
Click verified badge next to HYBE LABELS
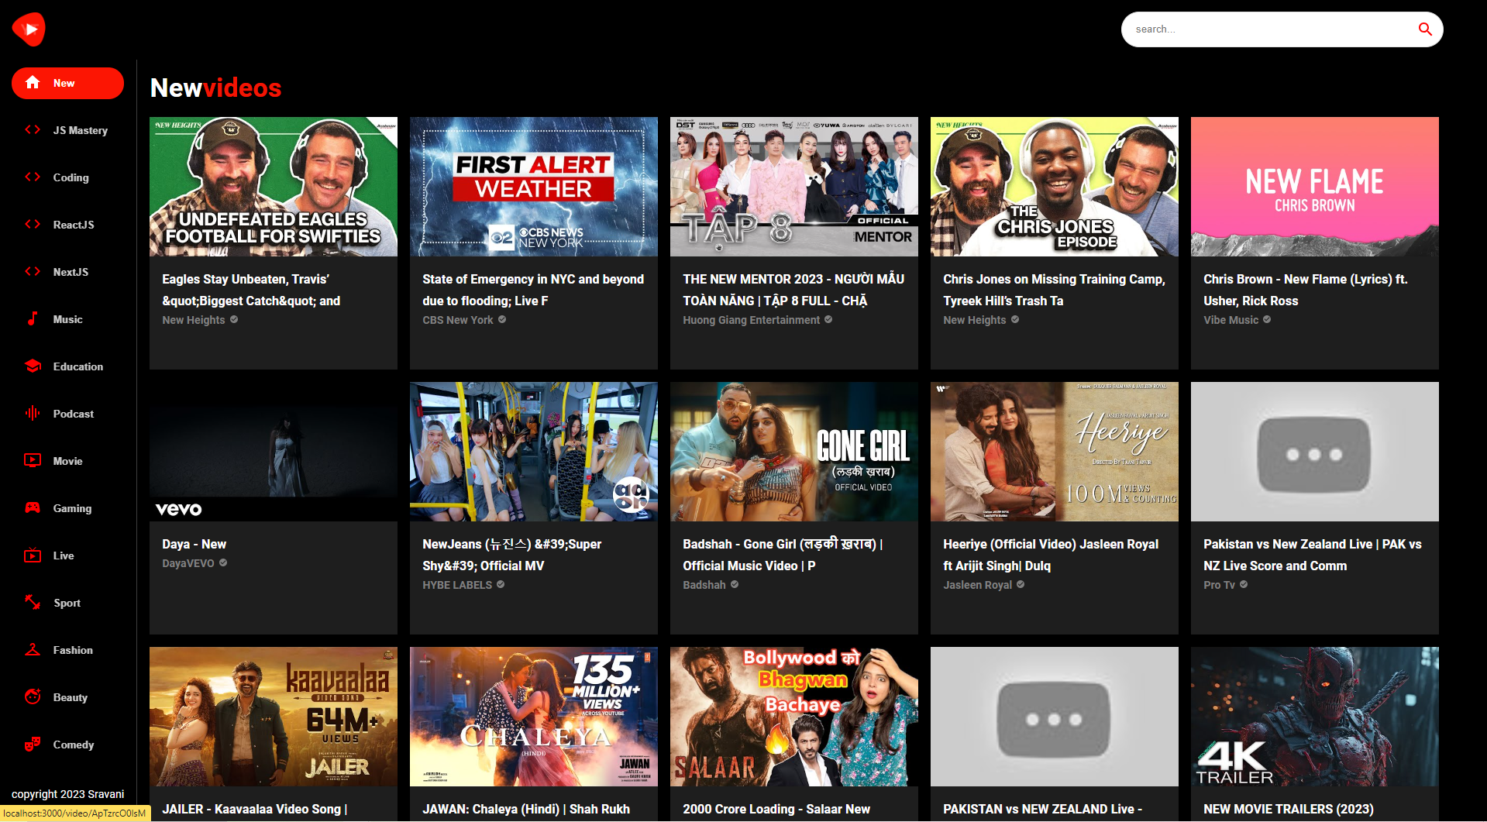click(501, 584)
